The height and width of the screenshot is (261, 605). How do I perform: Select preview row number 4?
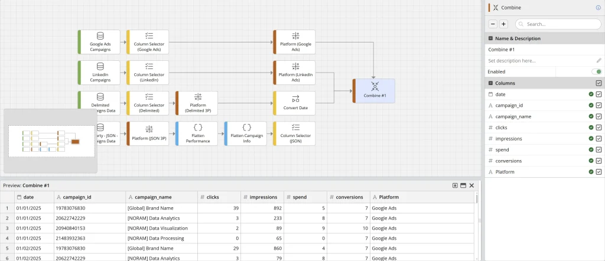pos(7,238)
